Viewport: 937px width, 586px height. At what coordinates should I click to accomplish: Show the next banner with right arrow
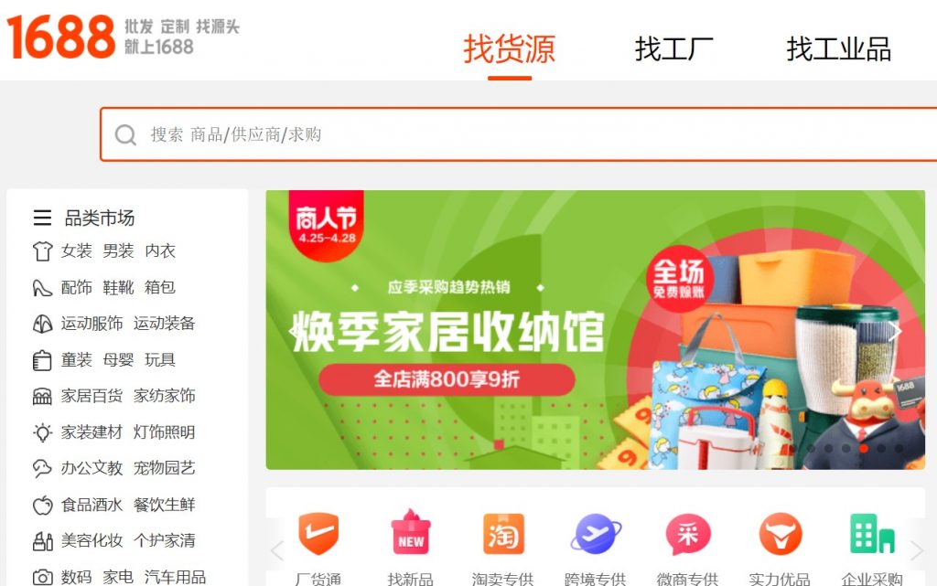coord(895,331)
